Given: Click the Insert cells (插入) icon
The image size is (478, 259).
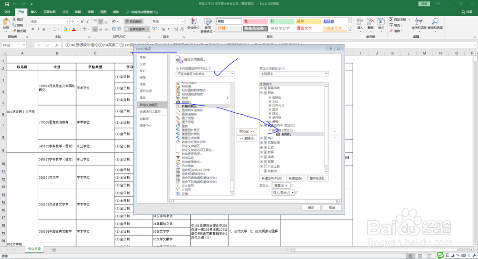Looking at the screenshot, I should (x=360, y=22).
